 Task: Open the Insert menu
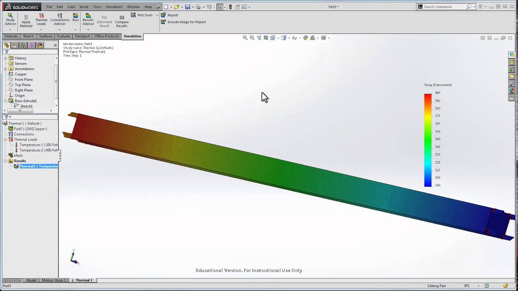click(84, 7)
